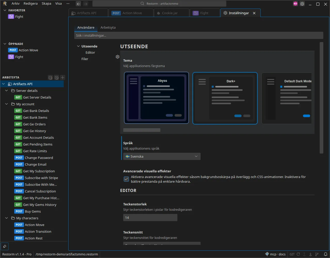Click the Restorm v1.1.4 - Pro status text
The width and height of the screenshot is (330, 258).
coord(17,254)
